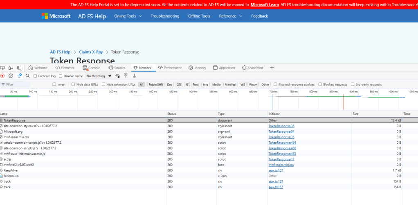
Task: Expand the Reference navigation dropdown
Action: 230,16
